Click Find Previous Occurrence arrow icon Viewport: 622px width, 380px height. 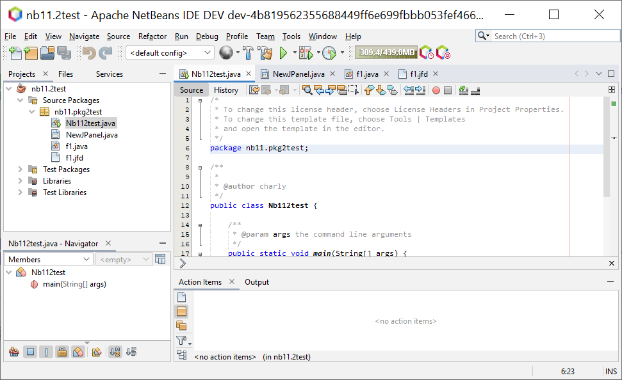tap(318, 90)
